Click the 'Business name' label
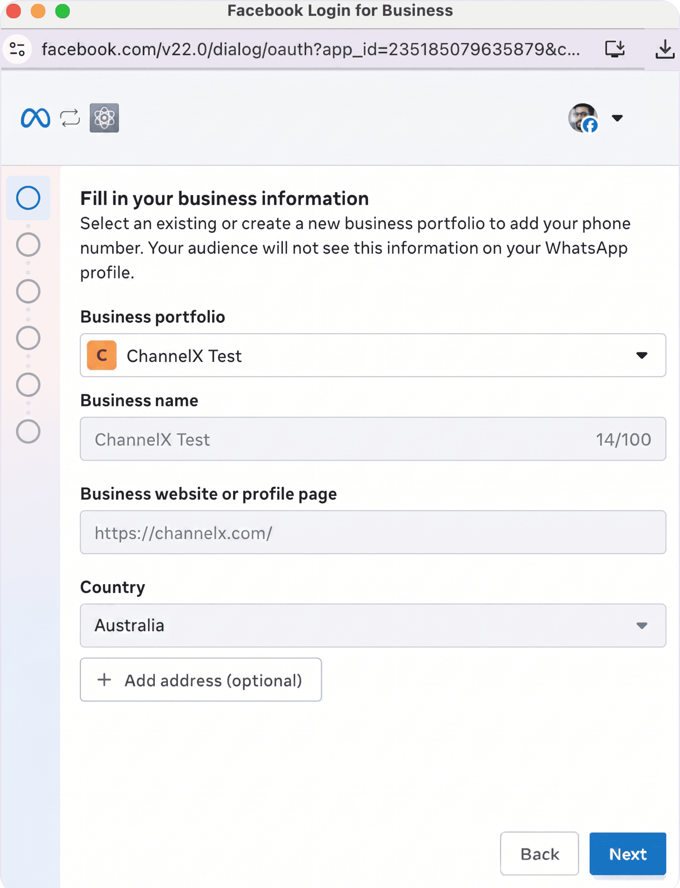This screenshot has height=888, width=680. point(139,400)
